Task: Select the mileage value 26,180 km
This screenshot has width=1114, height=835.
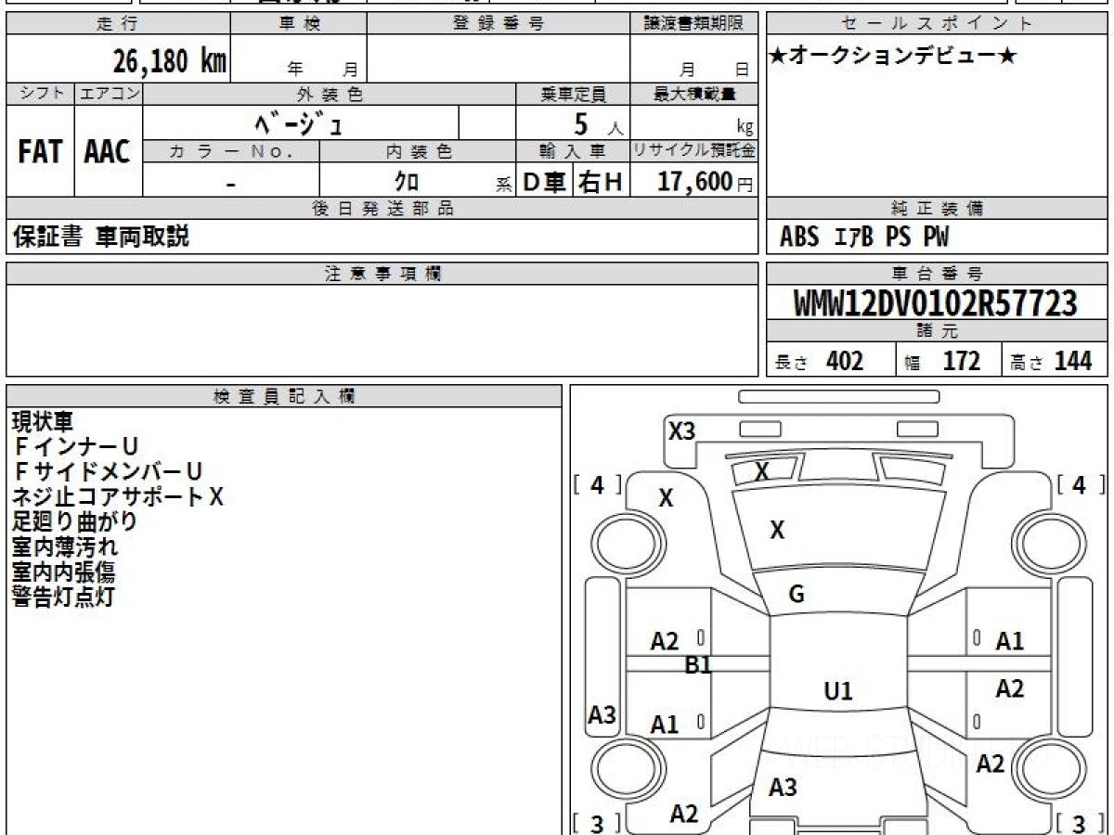Action: tap(170, 61)
